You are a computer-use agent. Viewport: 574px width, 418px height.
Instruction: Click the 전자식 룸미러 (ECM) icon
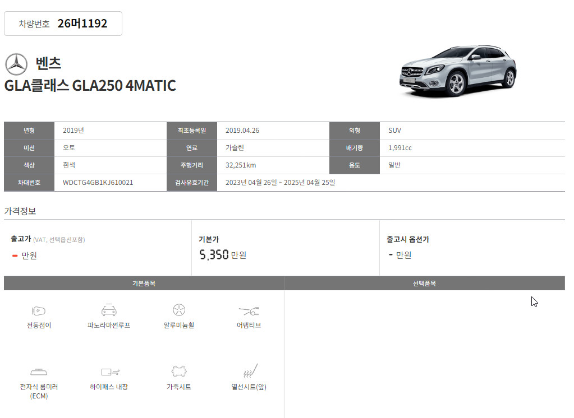39,372
